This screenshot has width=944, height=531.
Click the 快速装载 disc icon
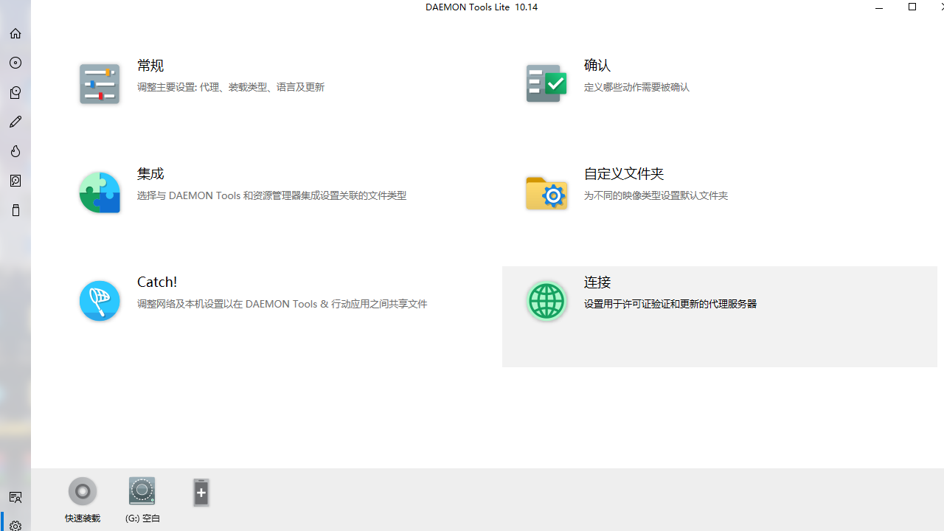coord(82,491)
